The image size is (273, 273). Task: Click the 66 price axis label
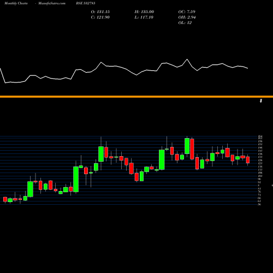(x=259, y=198)
